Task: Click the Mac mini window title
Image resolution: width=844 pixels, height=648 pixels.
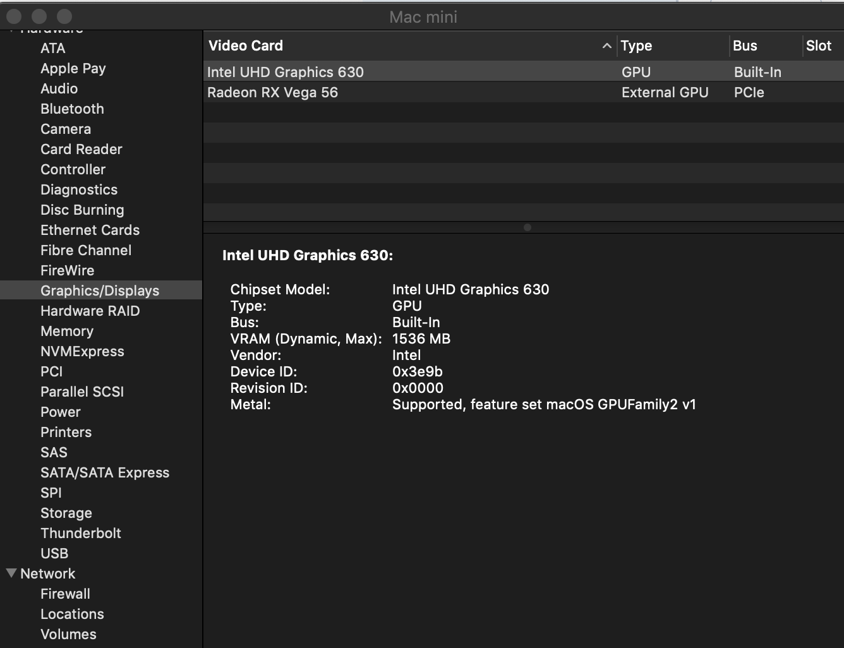Action: [x=423, y=17]
